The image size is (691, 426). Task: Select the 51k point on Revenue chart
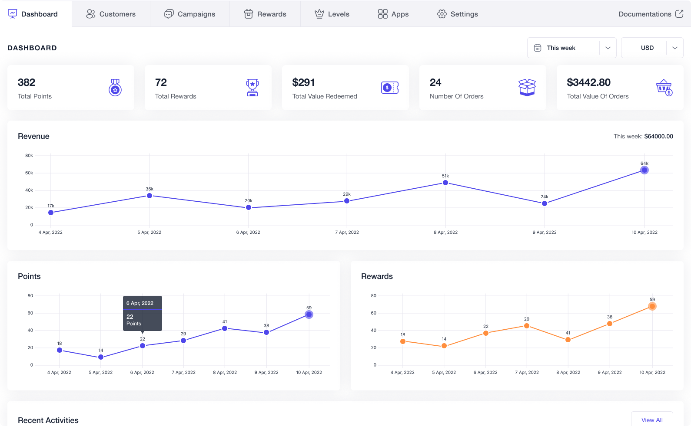(445, 183)
